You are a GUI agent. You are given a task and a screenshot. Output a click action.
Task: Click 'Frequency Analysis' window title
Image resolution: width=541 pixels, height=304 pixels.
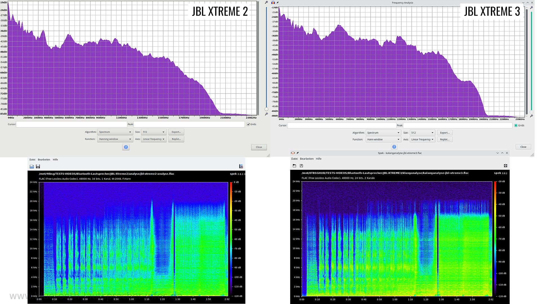tap(402, 3)
